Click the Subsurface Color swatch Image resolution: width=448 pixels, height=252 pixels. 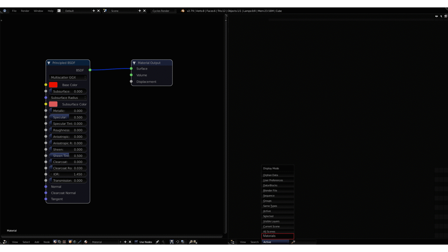point(53,104)
